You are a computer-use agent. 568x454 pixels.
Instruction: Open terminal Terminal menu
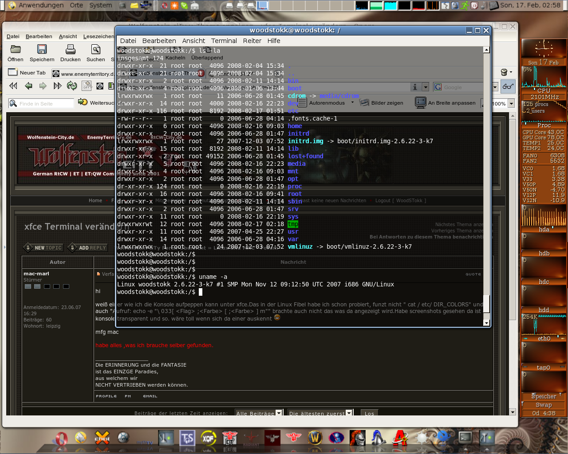(x=224, y=41)
